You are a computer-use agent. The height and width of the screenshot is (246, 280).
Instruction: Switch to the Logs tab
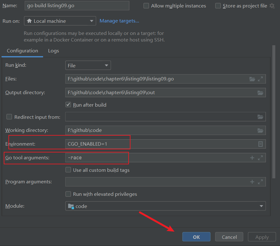[x=53, y=51]
